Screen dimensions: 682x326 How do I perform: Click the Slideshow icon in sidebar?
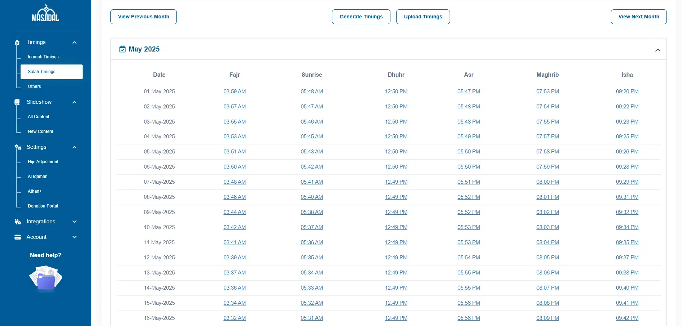click(17, 102)
